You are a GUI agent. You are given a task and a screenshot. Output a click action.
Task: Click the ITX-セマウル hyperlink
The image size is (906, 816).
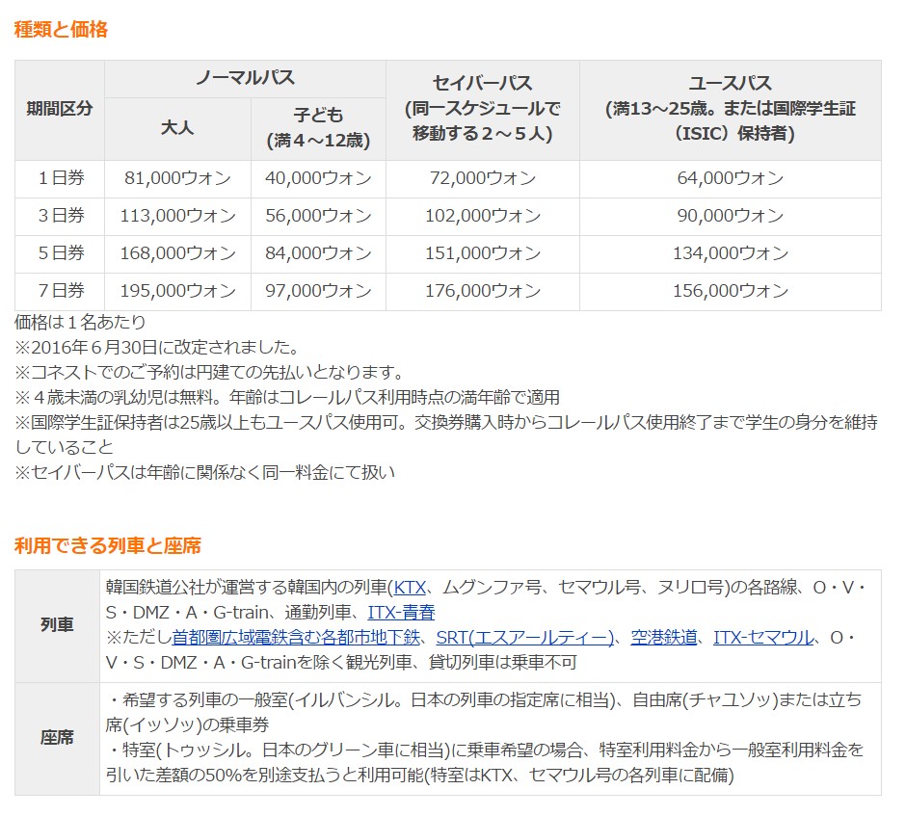[x=763, y=637]
